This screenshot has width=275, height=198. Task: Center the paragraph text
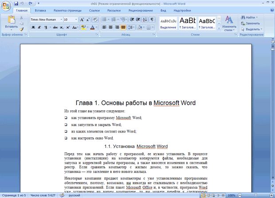111,27
